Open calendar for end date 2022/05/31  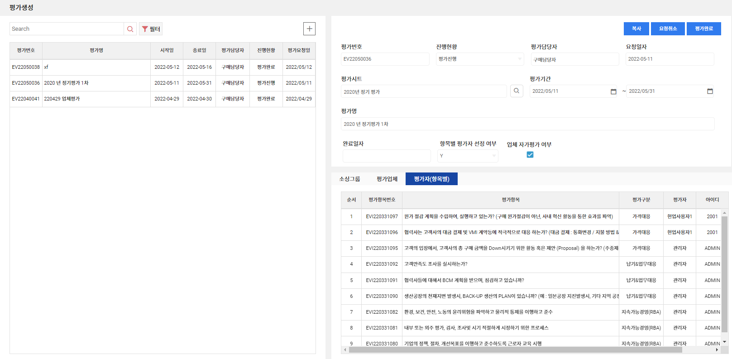click(710, 91)
